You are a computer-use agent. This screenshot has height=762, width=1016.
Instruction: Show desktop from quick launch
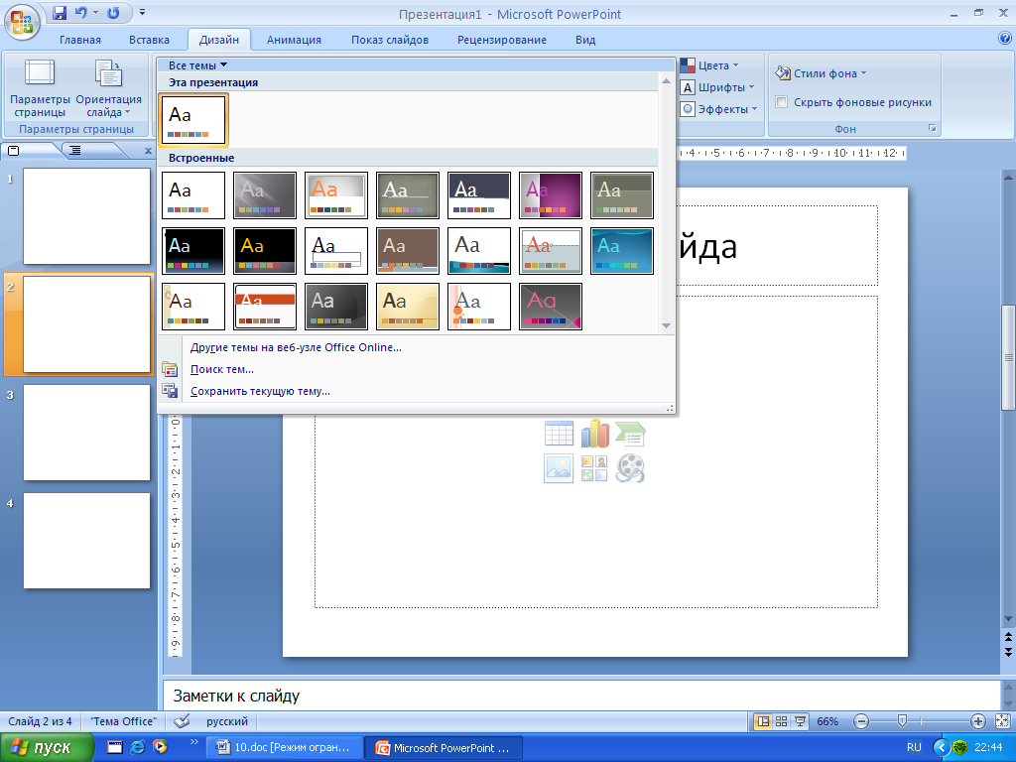pyautogui.click(x=115, y=747)
